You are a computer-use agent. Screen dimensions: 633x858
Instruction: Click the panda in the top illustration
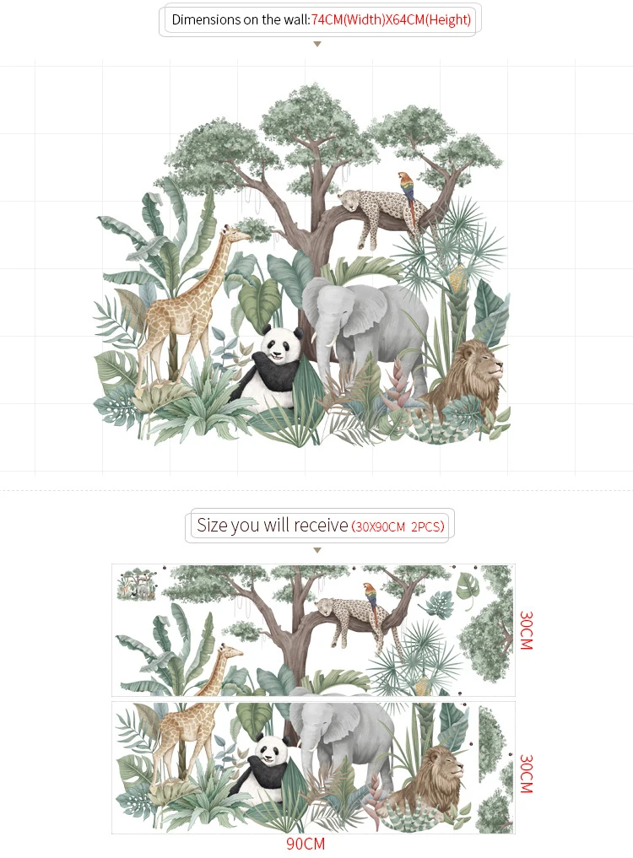pos(268,365)
